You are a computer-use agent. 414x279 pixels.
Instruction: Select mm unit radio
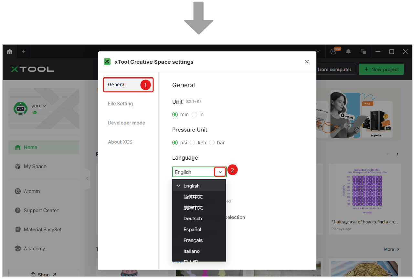point(175,114)
